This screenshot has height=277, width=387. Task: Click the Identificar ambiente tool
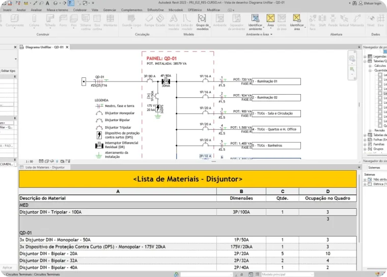pyautogui.click(x=255, y=22)
